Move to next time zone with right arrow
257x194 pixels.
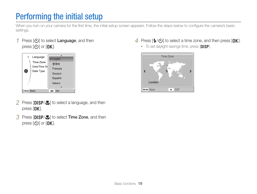point(190,71)
